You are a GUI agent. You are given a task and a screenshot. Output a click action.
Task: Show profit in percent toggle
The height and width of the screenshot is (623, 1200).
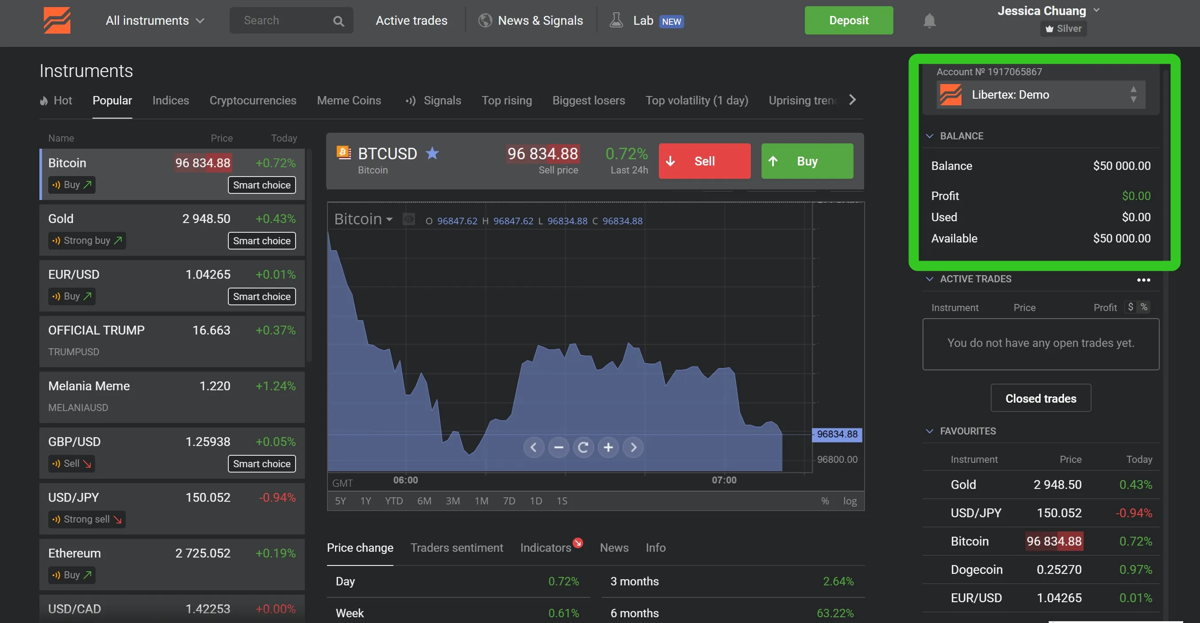(1144, 307)
